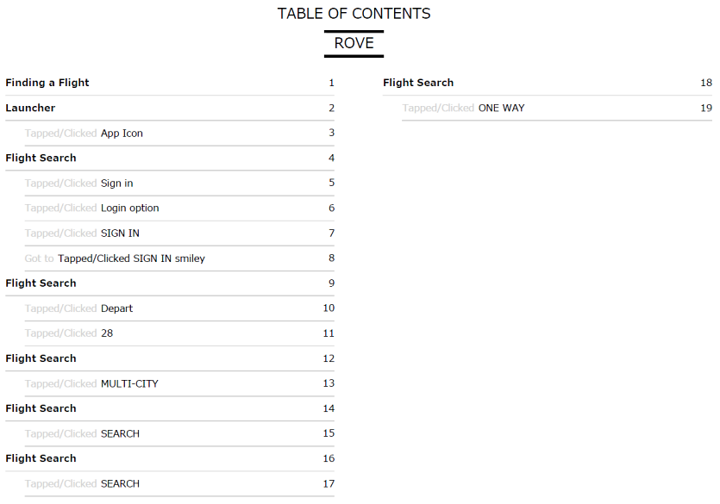Open Flight Search entry on page 16
The width and height of the screenshot is (720, 504).
170,458
